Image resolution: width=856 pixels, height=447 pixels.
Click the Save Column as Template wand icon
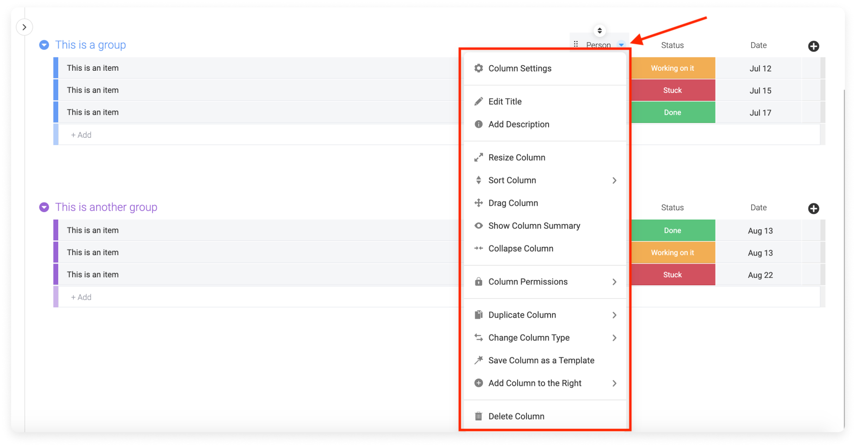point(478,361)
